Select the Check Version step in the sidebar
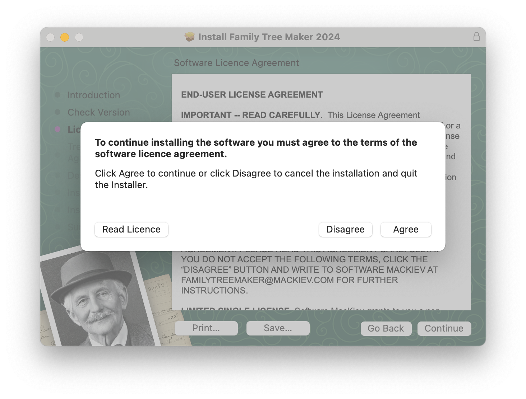This screenshot has width=526, height=399. tap(98, 112)
